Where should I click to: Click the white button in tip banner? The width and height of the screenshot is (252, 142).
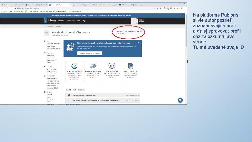coord(90,53)
